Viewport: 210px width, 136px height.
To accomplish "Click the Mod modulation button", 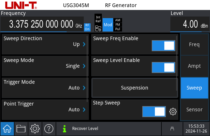I will coord(108,25).
